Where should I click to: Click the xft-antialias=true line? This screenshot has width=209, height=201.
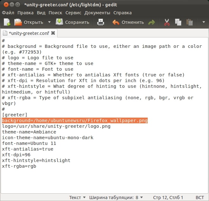(28, 149)
